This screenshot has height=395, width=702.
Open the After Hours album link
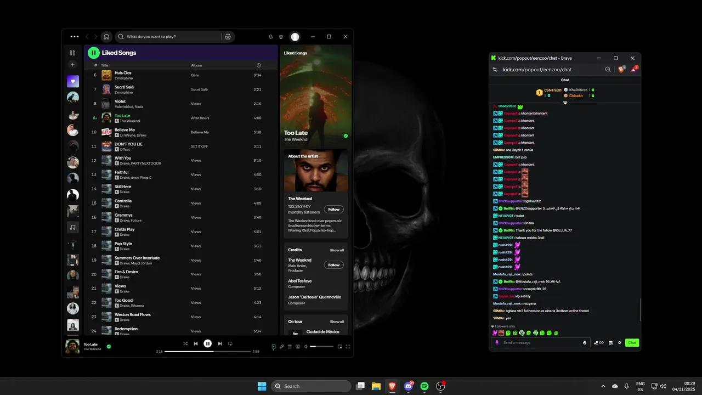200,118
